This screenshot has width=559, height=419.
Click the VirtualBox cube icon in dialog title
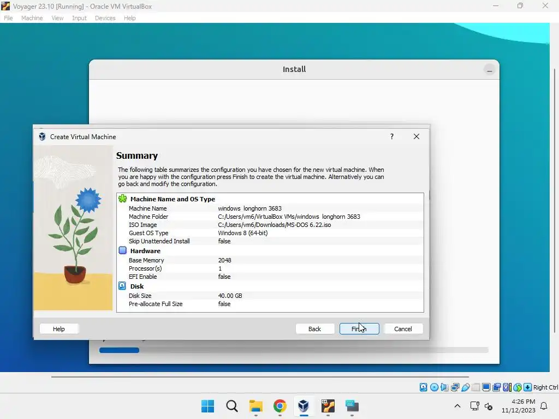(42, 136)
